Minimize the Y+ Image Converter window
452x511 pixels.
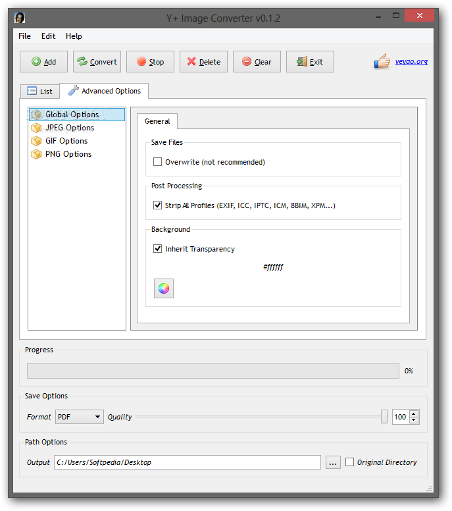tap(378, 16)
